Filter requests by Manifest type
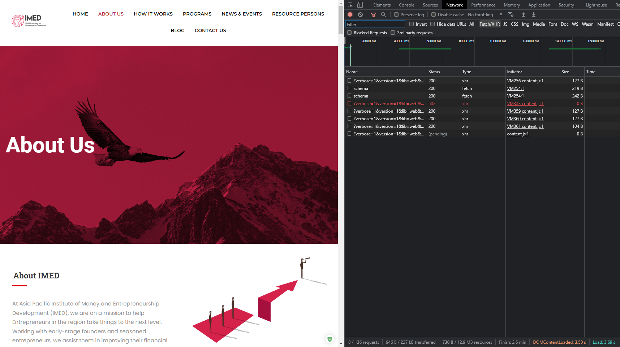The height and width of the screenshot is (347, 620). (605, 24)
